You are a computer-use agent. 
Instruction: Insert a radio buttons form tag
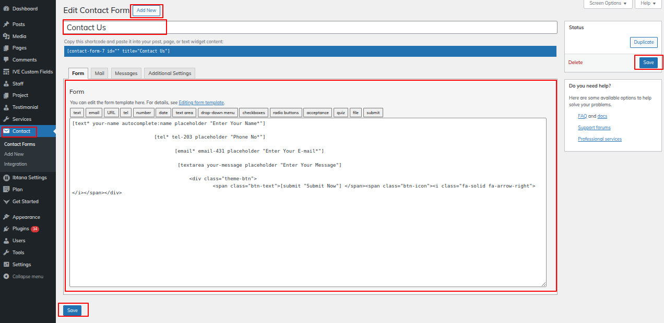pos(286,113)
